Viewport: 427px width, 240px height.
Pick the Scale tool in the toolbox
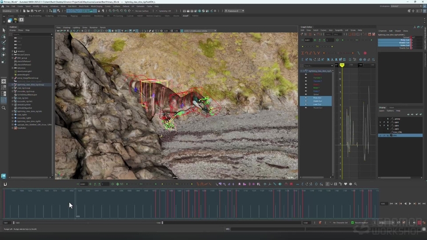click(4, 61)
